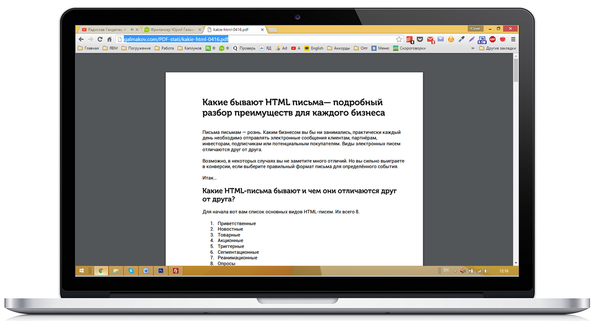Click the purple feather extension icon
Image resolution: width=596 pixels, height=321 pixels.
click(472, 40)
